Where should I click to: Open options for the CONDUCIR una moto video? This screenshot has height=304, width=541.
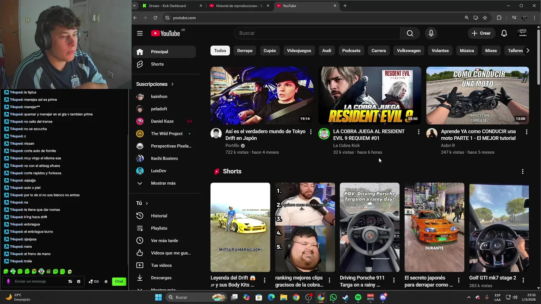[x=527, y=132]
